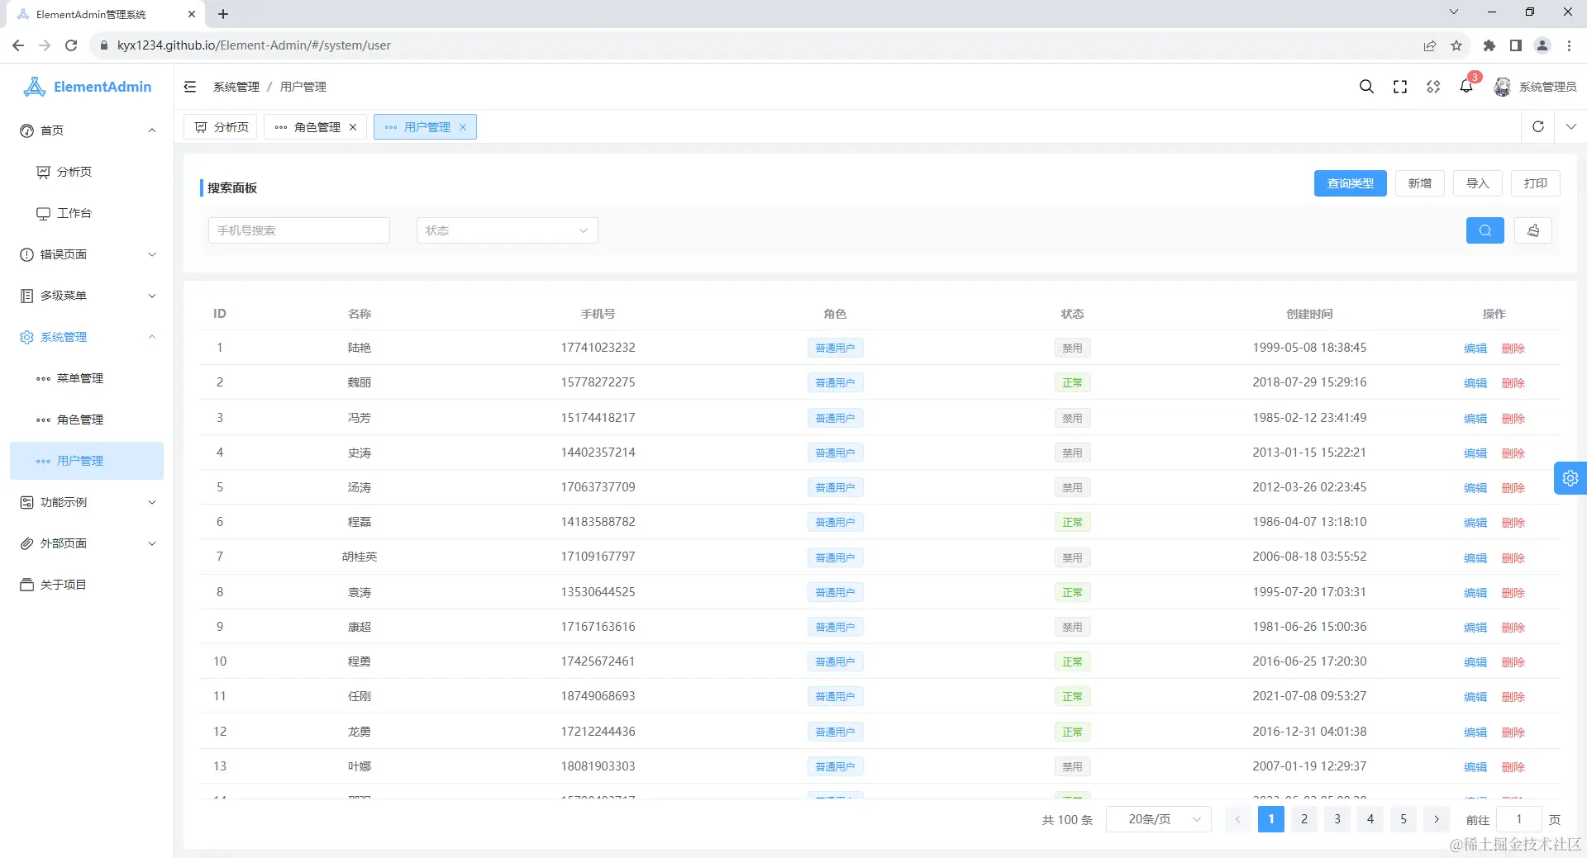1587x858 pixels.
Task: Open the browser side panel icon
Action: 1516,45
